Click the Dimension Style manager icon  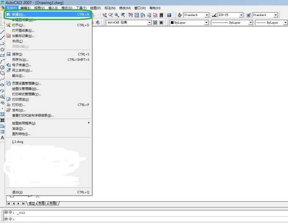click(x=214, y=15)
